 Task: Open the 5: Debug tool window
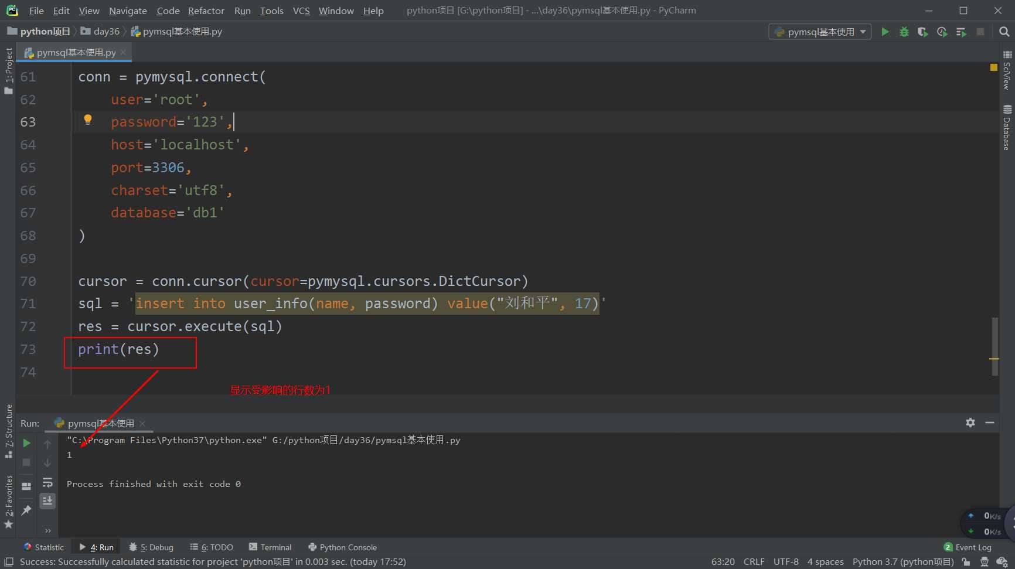pyautogui.click(x=151, y=547)
